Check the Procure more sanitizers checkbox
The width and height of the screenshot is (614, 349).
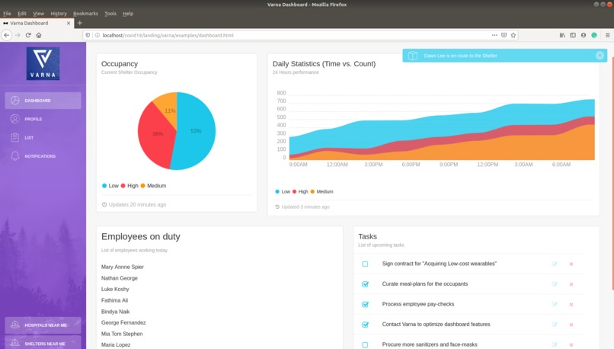[365, 344]
